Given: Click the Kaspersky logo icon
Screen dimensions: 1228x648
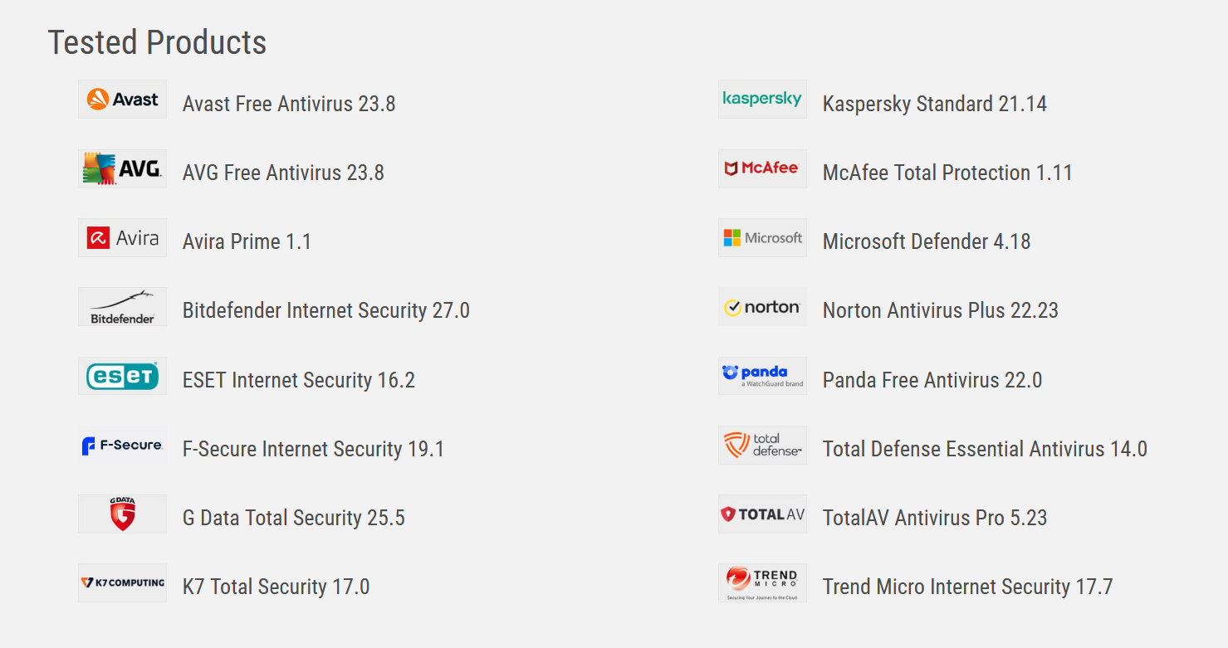Looking at the screenshot, I should coord(762,100).
